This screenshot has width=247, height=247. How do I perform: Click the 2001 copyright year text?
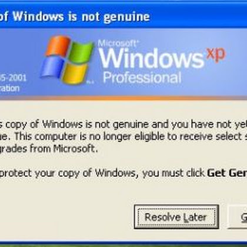(x=17, y=78)
